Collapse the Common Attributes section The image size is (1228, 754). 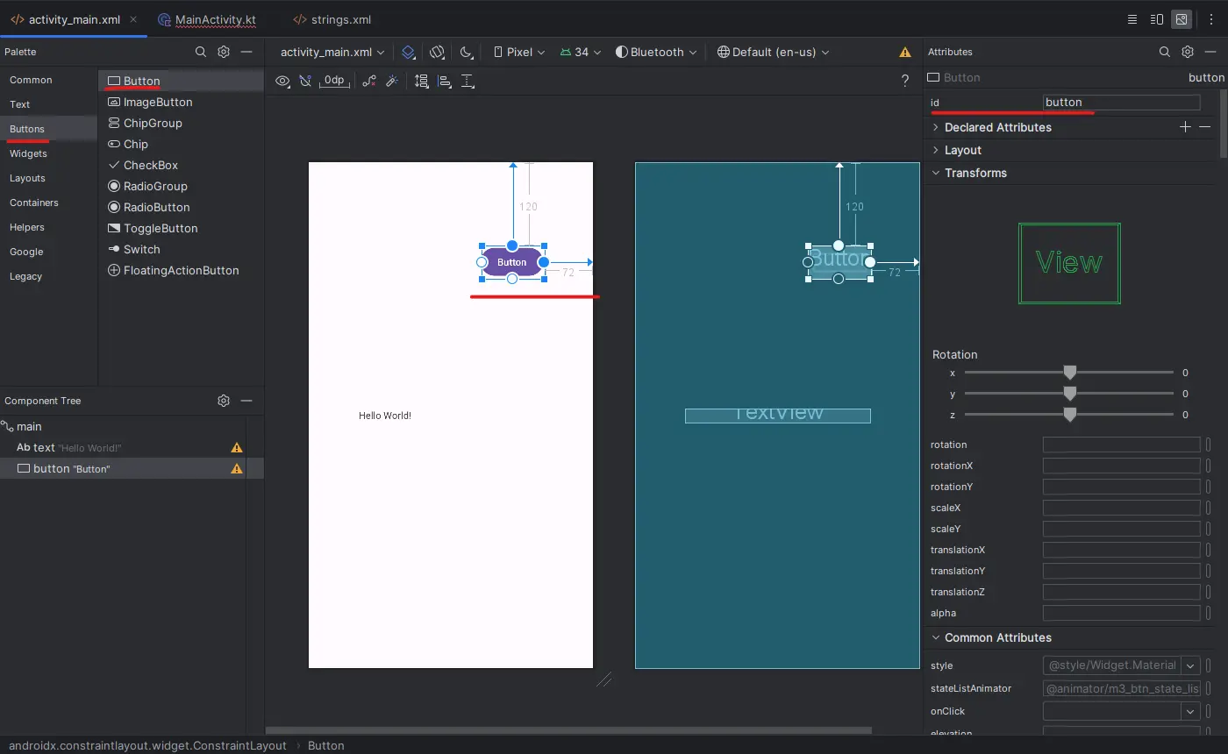point(936,637)
